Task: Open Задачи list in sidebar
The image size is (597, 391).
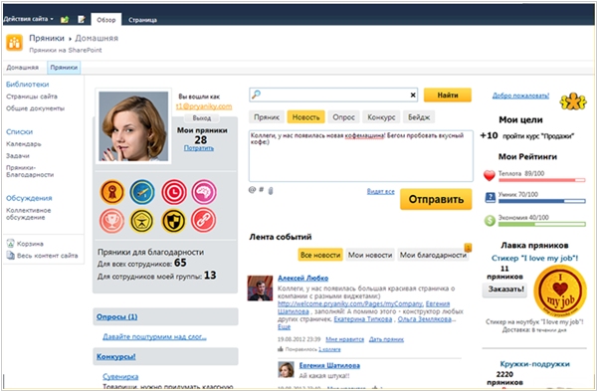Action: click(18, 156)
